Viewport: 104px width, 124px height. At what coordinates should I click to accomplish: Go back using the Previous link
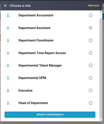pos(93,6)
